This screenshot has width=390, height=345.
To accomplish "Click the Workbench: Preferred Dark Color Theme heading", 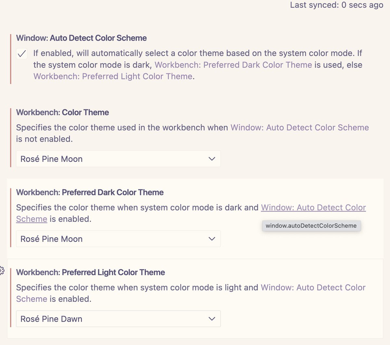I will click(90, 192).
